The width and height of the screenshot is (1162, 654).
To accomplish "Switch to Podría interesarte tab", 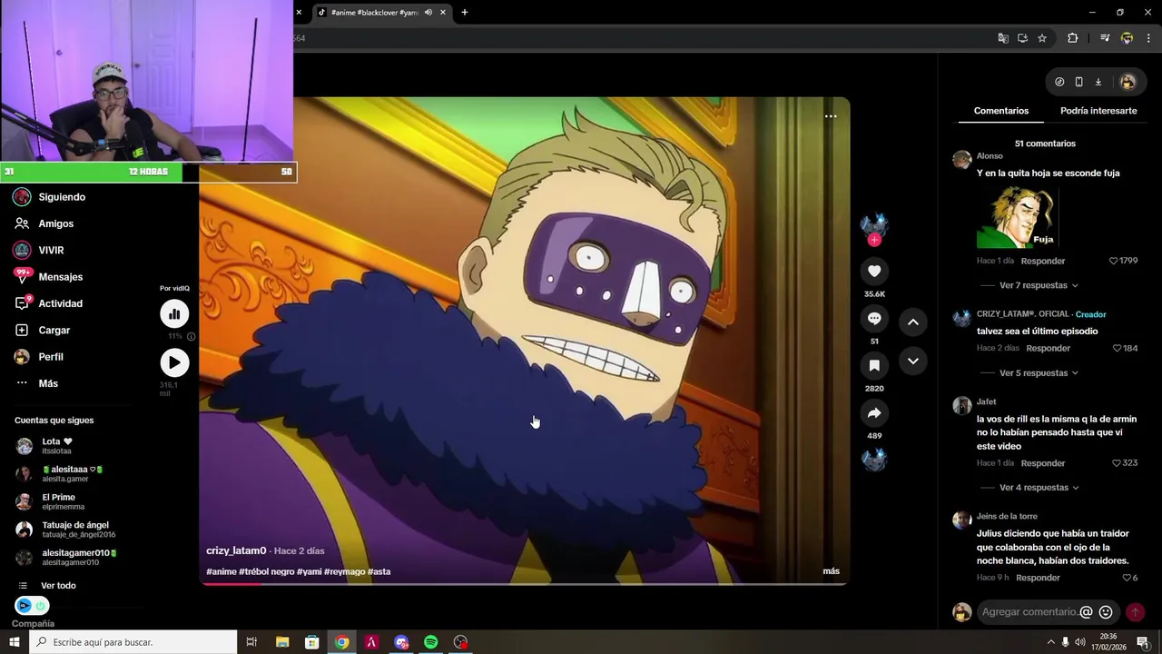I will (1098, 111).
